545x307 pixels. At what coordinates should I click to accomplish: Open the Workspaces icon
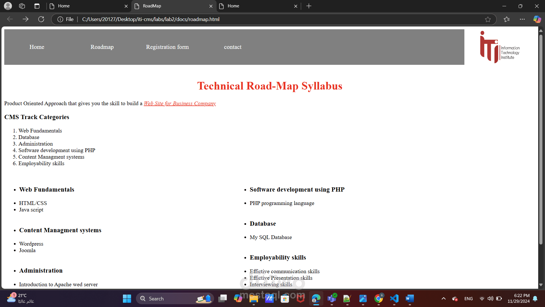click(x=22, y=6)
